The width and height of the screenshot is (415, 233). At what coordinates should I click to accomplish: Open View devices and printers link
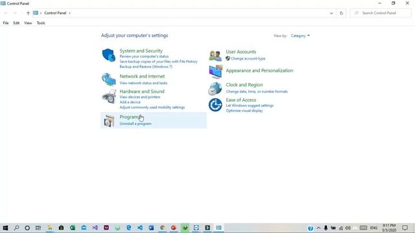(140, 97)
